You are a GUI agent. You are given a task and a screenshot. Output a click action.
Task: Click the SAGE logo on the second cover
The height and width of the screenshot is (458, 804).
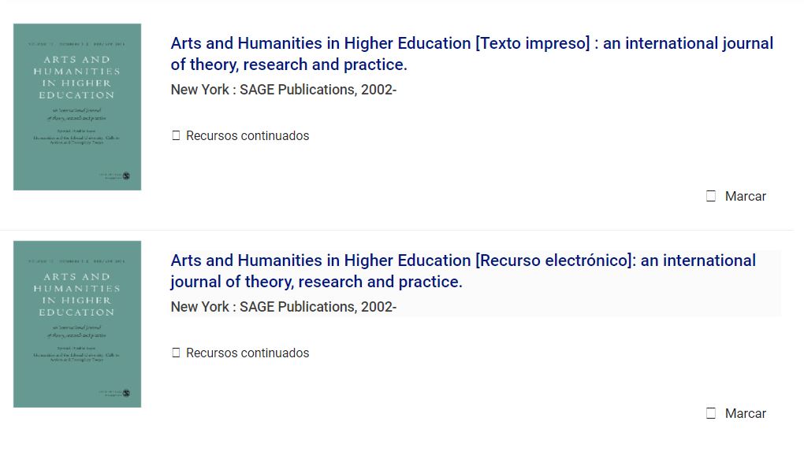(125, 393)
